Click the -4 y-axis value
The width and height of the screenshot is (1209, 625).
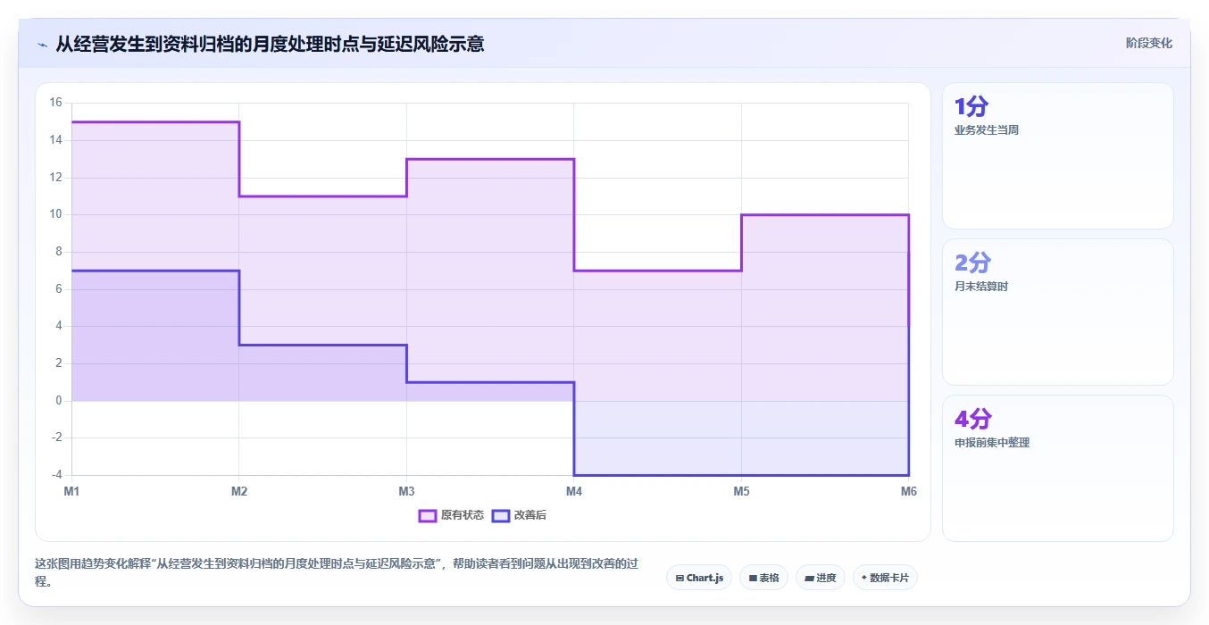click(55, 475)
